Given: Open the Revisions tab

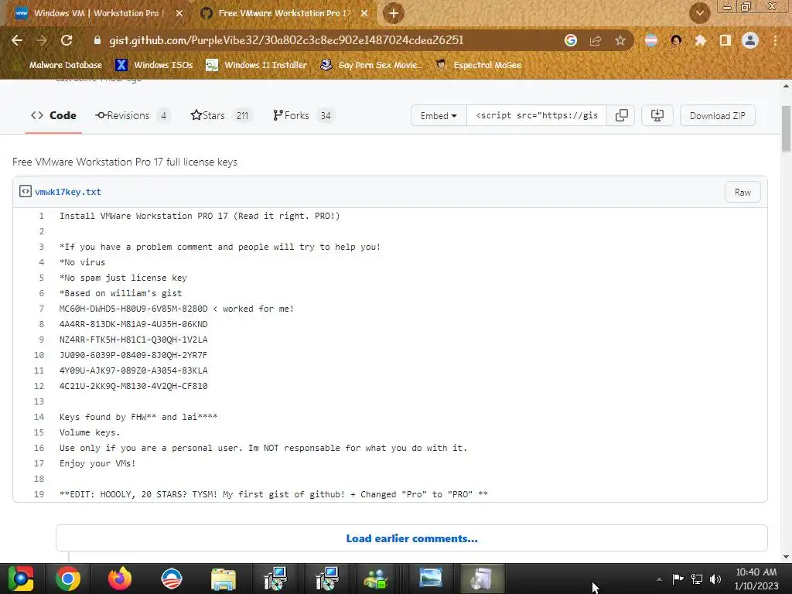Looking at the screenshot, I should 133,116.
